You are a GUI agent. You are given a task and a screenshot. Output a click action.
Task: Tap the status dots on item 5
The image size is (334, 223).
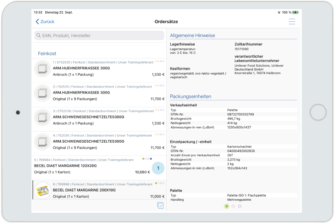coord(147,158)
